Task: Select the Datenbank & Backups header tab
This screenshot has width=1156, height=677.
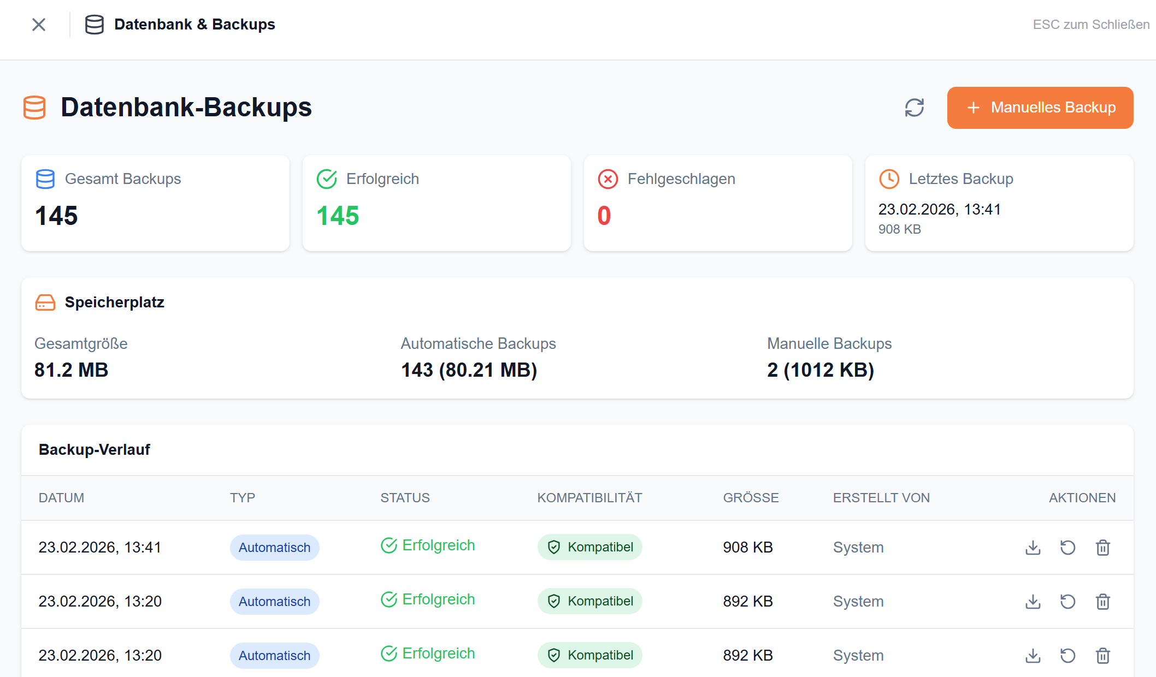Action: [180, 24]
